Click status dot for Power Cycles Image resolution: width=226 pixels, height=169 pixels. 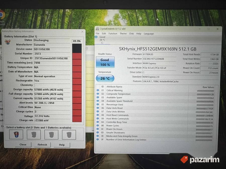(x=98, y=125)
